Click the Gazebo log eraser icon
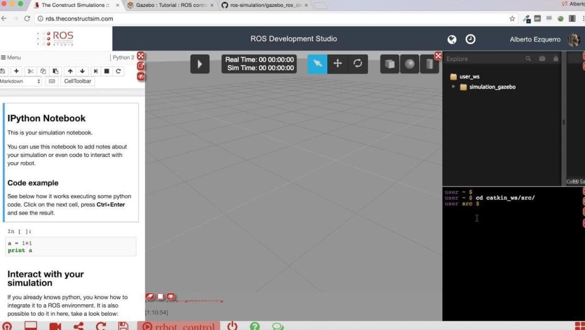The height and width of the screenshot is (330, 585). [150, 296]
